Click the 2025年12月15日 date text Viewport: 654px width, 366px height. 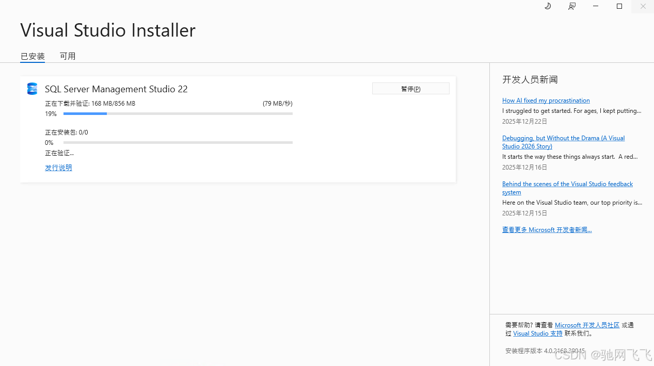pos(524,213)
